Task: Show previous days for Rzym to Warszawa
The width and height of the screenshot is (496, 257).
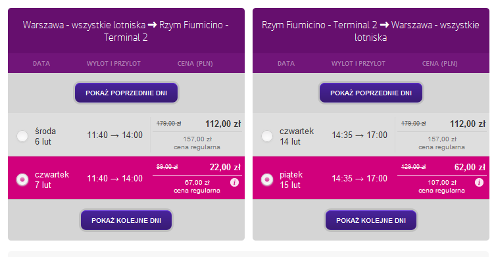Action: 371,93
